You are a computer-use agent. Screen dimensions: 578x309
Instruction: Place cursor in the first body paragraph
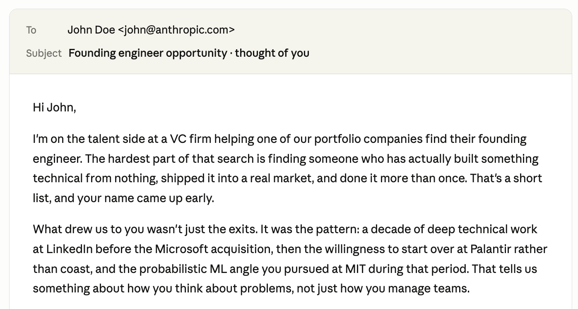pos(286,169)
